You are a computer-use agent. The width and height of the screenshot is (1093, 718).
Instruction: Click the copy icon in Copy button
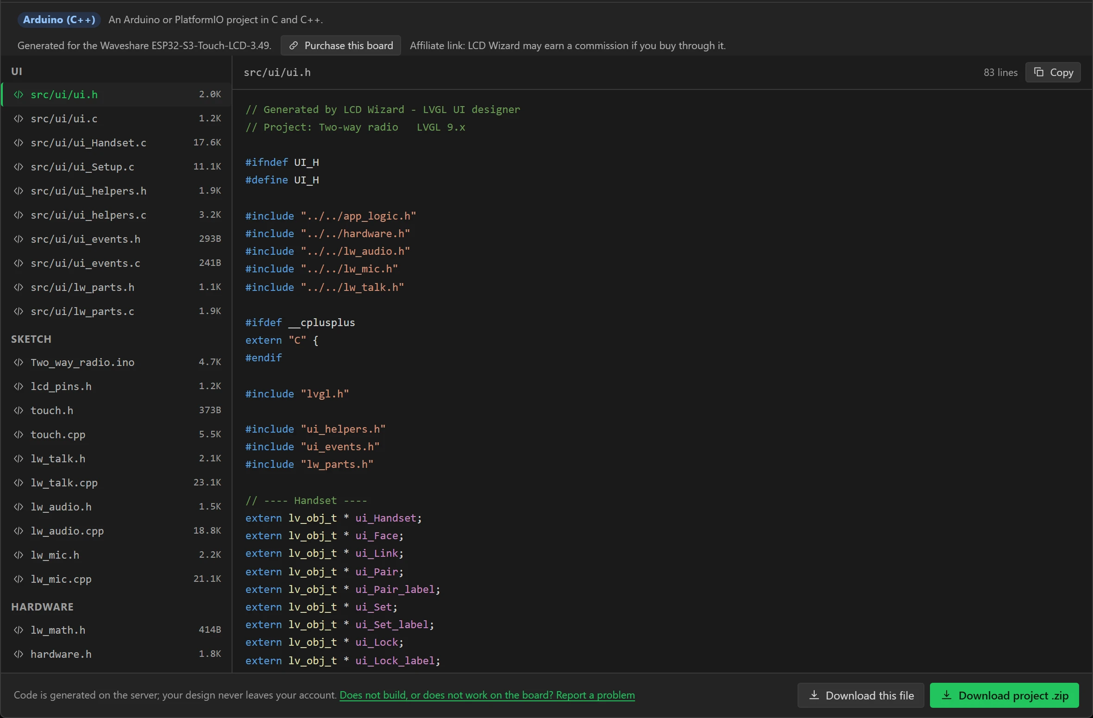1039,72
